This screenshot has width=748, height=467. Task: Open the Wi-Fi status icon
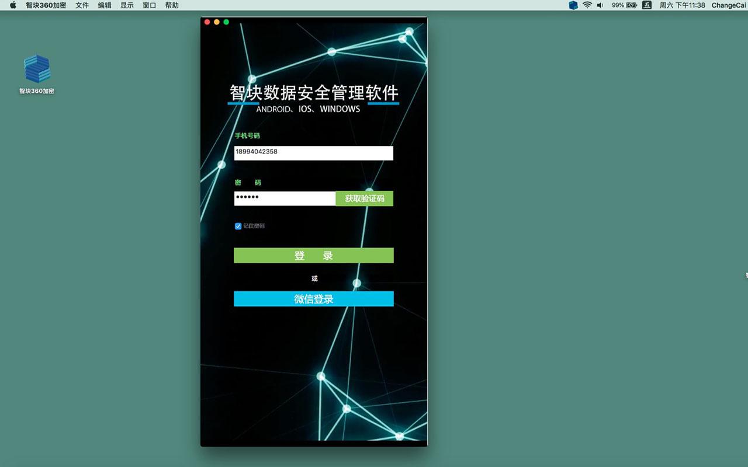(587, 5)
